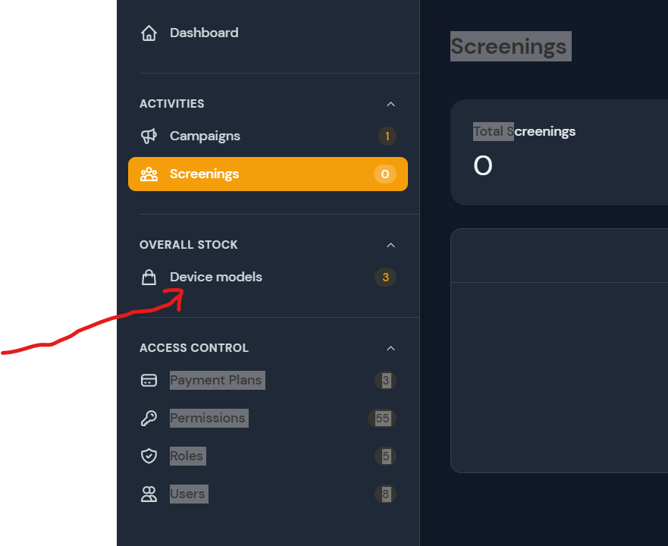
Task: Click the Dashboard home icon
Action: [149, 33]
